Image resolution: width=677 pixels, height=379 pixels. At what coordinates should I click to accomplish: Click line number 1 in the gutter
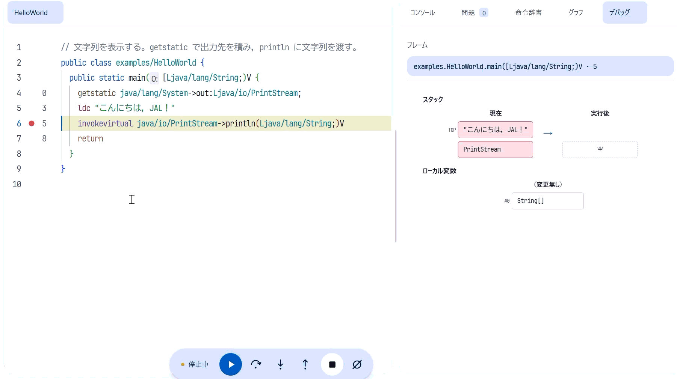(x=19, y=47)
